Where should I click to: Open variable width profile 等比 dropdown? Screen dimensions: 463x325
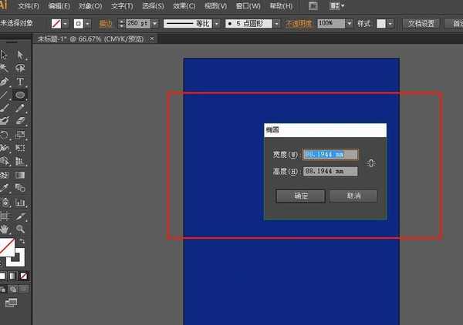click(x=217, y=24)
